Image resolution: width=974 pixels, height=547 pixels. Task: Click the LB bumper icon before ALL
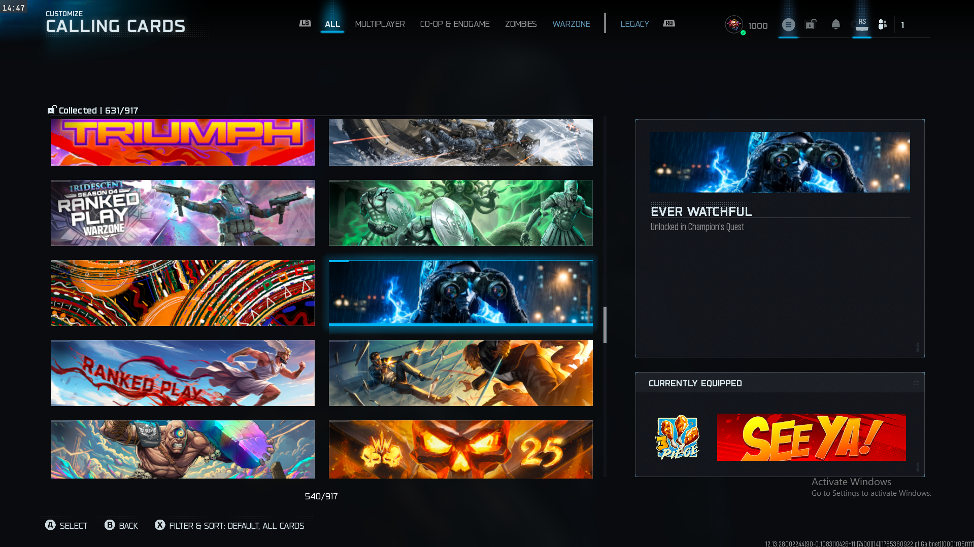pyautogui.click(x=305, y=23)
